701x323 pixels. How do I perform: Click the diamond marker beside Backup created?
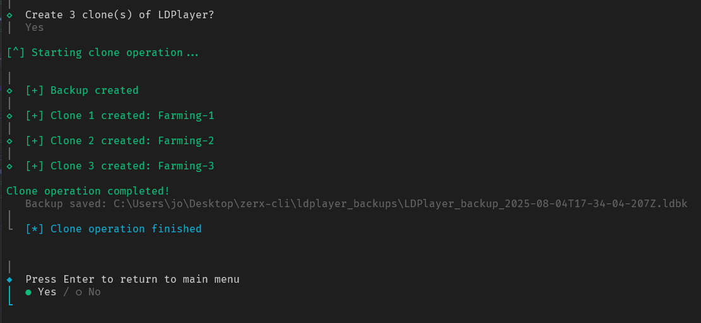click(x=9, y=91)
